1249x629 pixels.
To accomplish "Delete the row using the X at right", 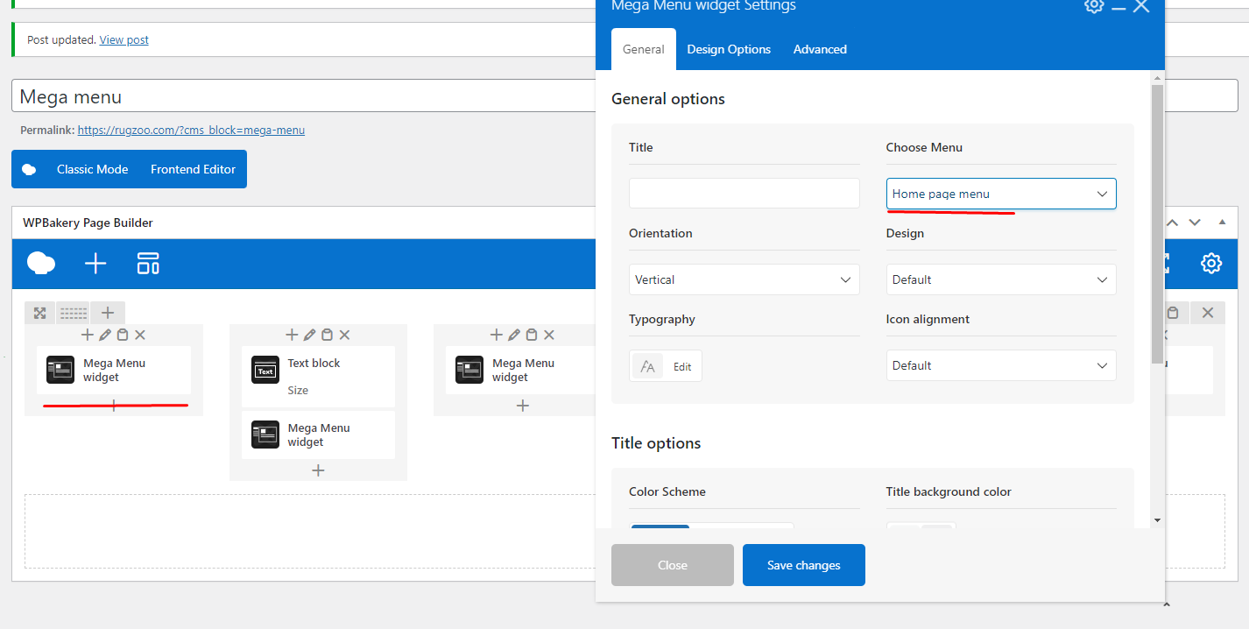I will pos(1208,313).
